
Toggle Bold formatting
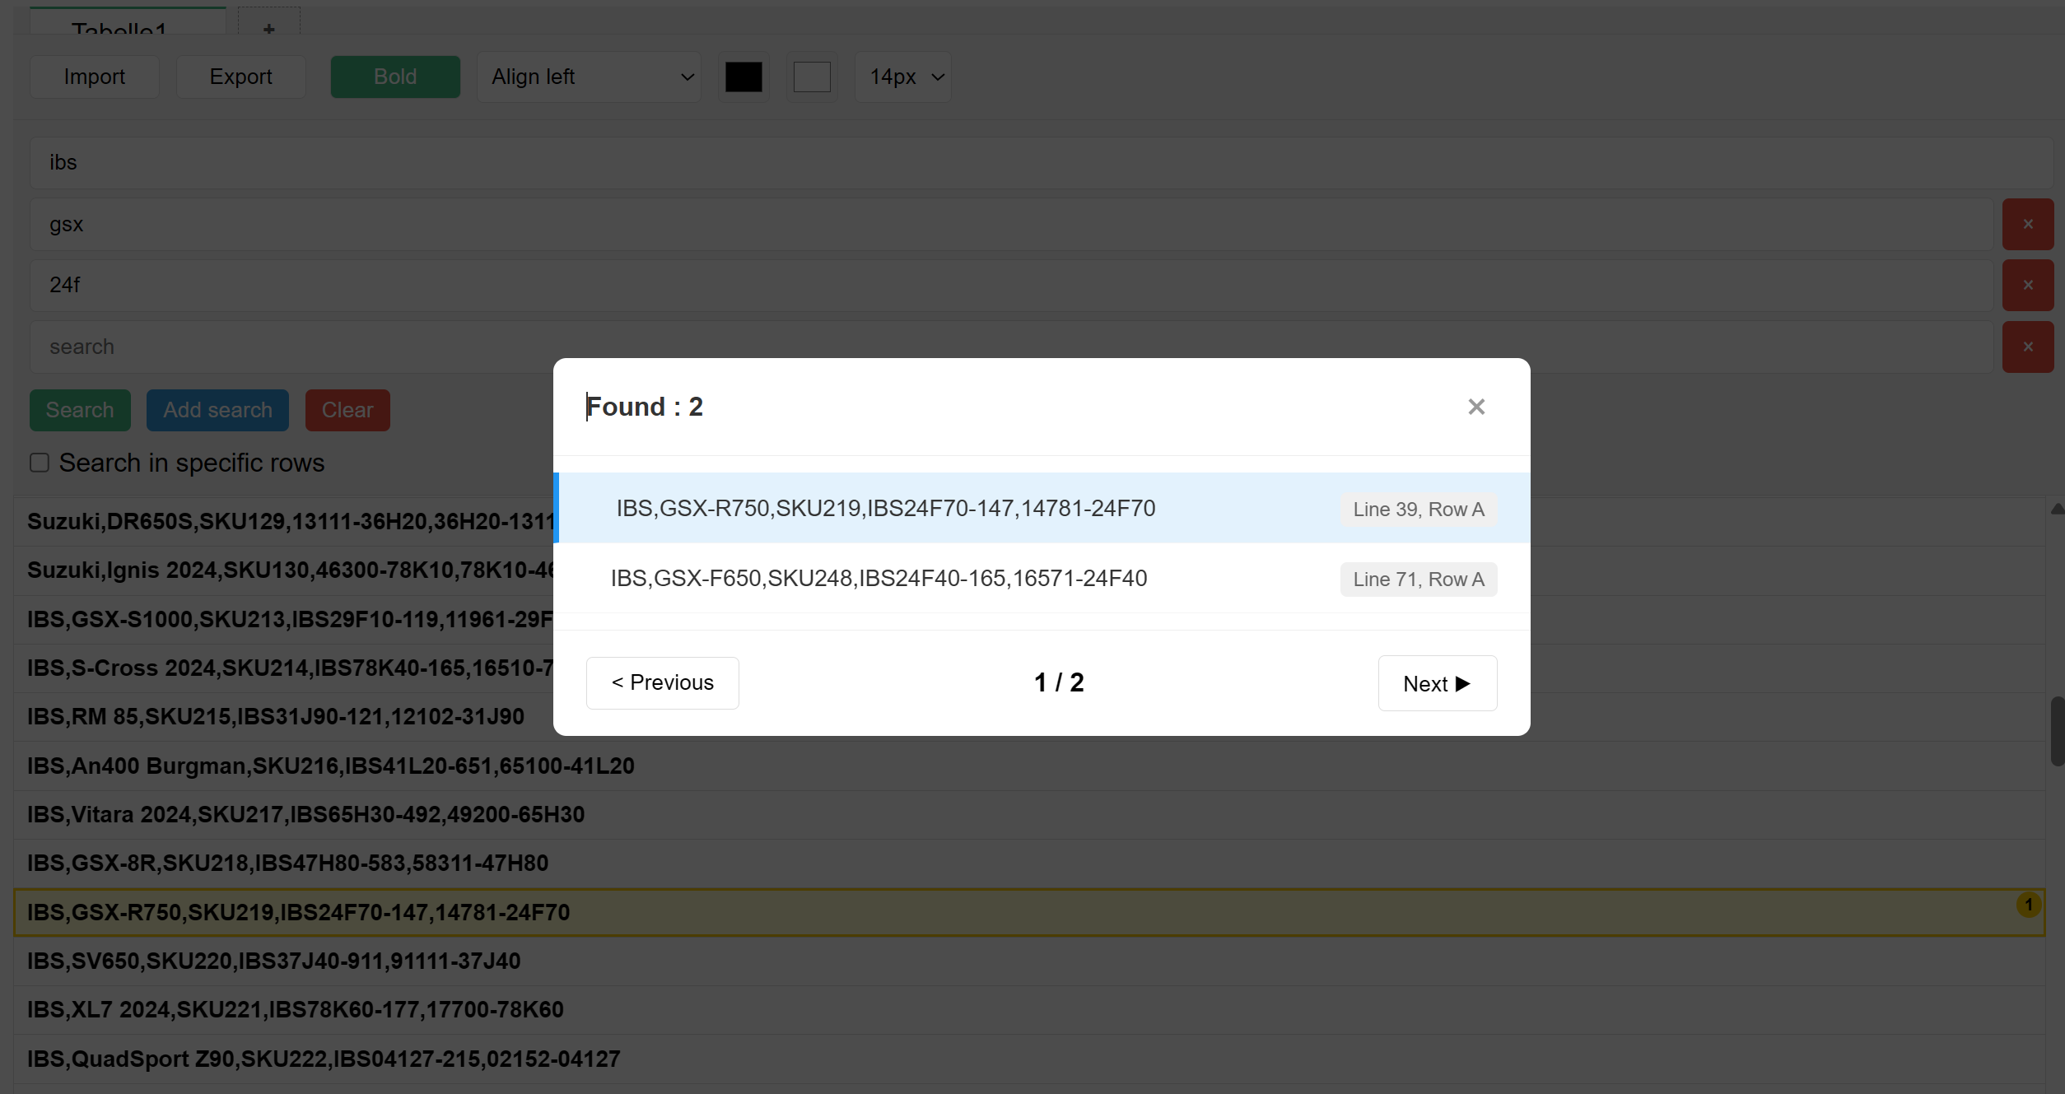click(394, 77)
